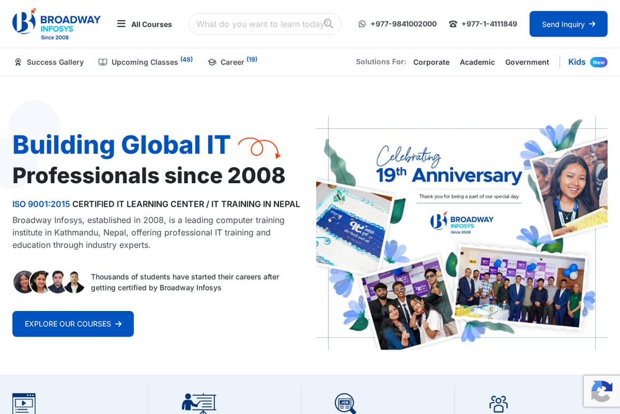Click the arrow on Explore Our Courses button
Viewport: 620px width, 414px height.
(x=118, y=324)
